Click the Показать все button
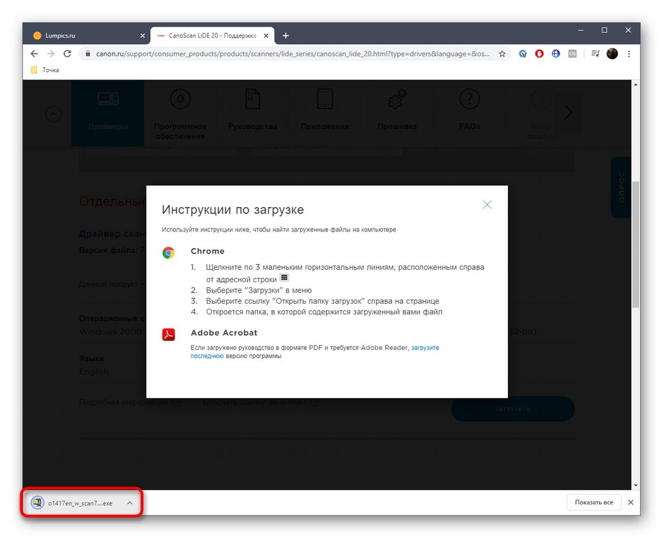This screenshot has width=663, height=538. click(x=594, y=502)
